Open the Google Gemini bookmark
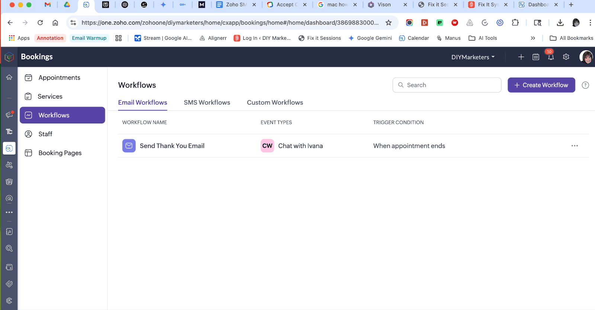595x310 pixels. coord(370,38)
